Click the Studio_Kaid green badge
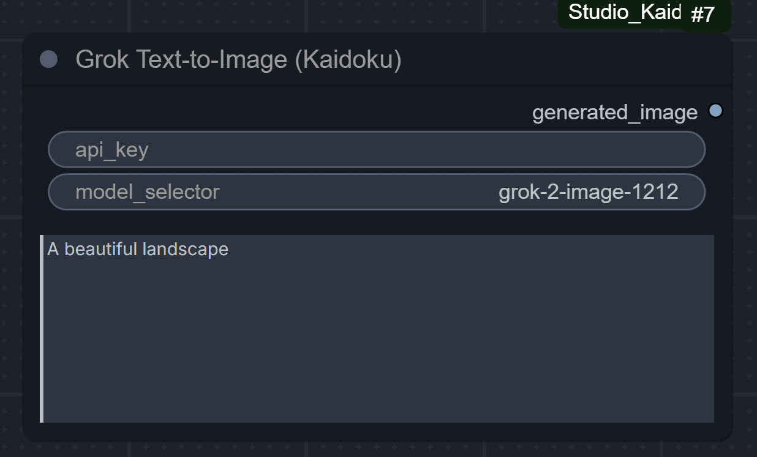Image resolution: width=757 pixels, height=457 pixels. pos(623,12)
